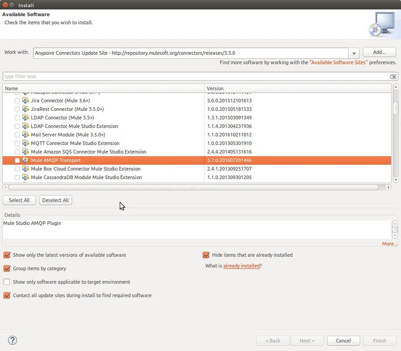Check the Jira Connector (Mule 3.6+) checkbox
Screen dimensions: 401x351
point(17,101)
